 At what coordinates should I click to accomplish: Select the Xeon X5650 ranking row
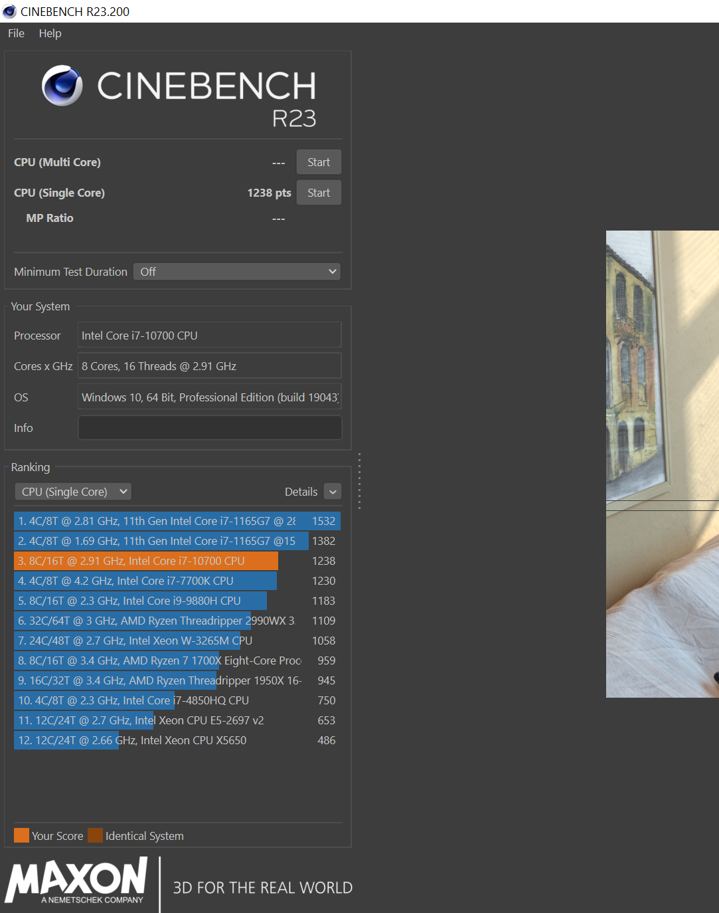177,740
